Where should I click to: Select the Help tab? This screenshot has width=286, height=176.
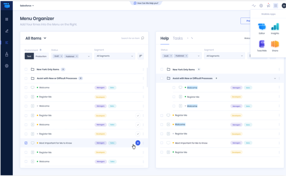pos(164,38)
